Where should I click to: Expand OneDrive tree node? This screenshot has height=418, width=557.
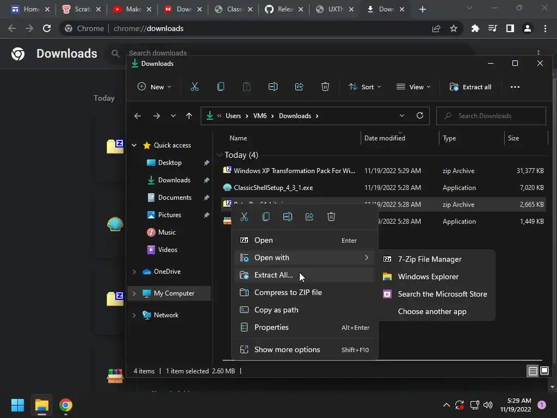[x=134, y=272]
